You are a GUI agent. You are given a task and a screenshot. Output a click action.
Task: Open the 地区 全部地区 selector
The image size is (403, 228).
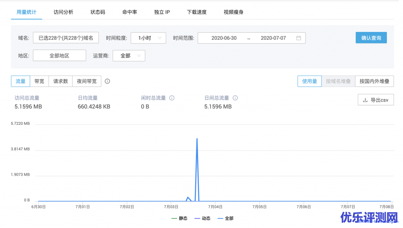click(x=59, y=56)
